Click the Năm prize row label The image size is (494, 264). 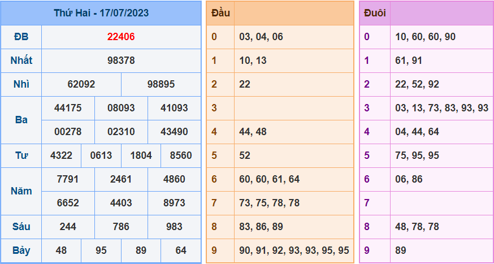[x=21, y=191]
